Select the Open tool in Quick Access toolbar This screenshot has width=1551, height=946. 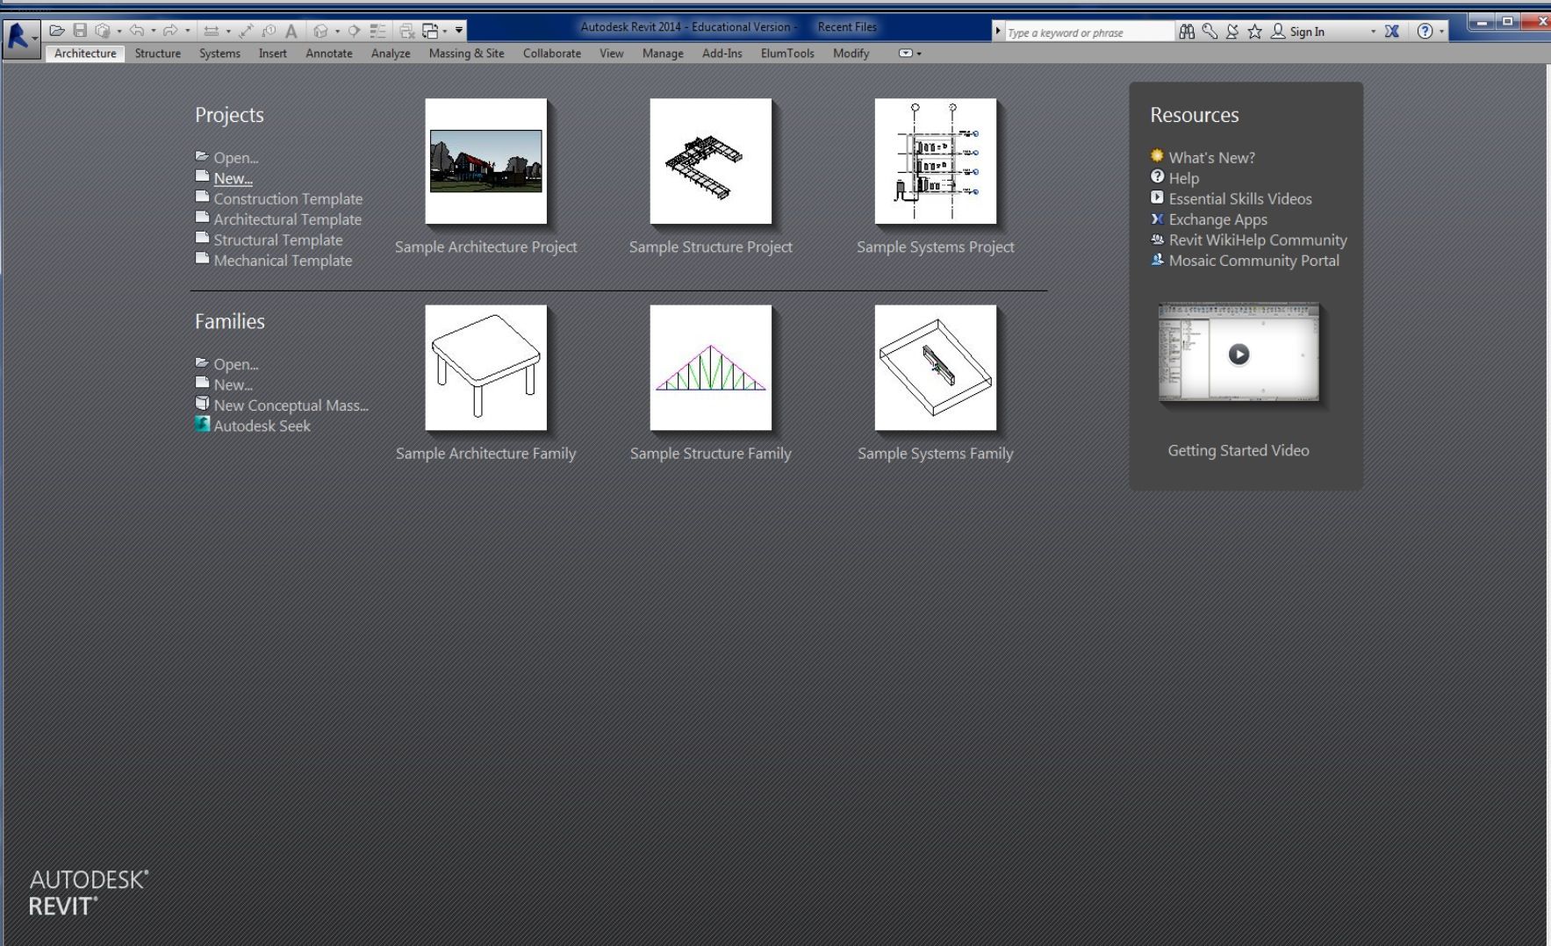click(58, 29)
